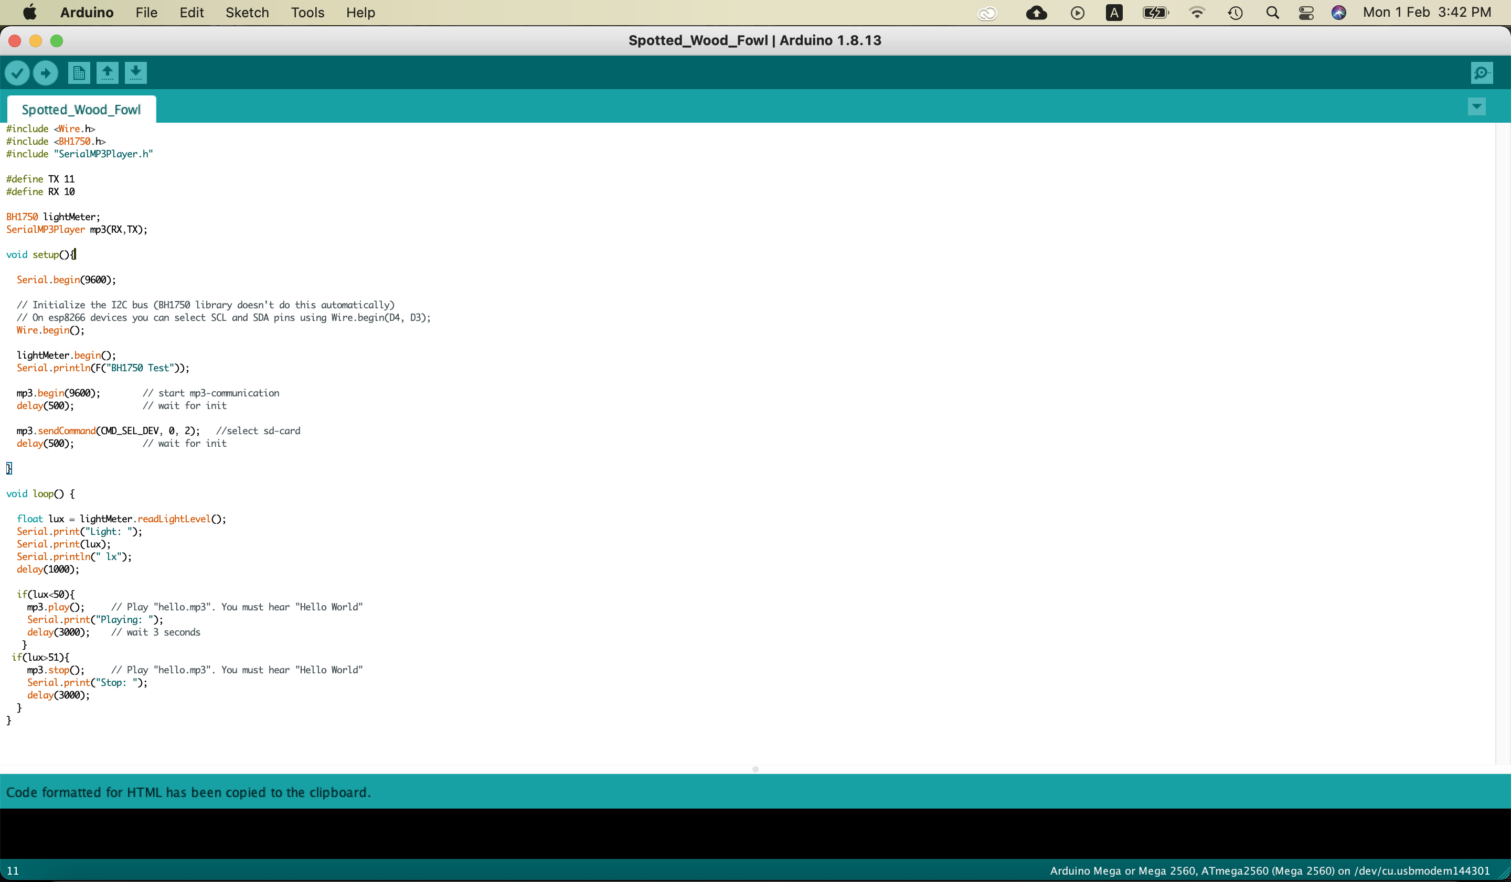Click the 'lightMeter.begin();' line
Image resolution: width=1511 pixels, height=882 pixels.
click(67, 356)
